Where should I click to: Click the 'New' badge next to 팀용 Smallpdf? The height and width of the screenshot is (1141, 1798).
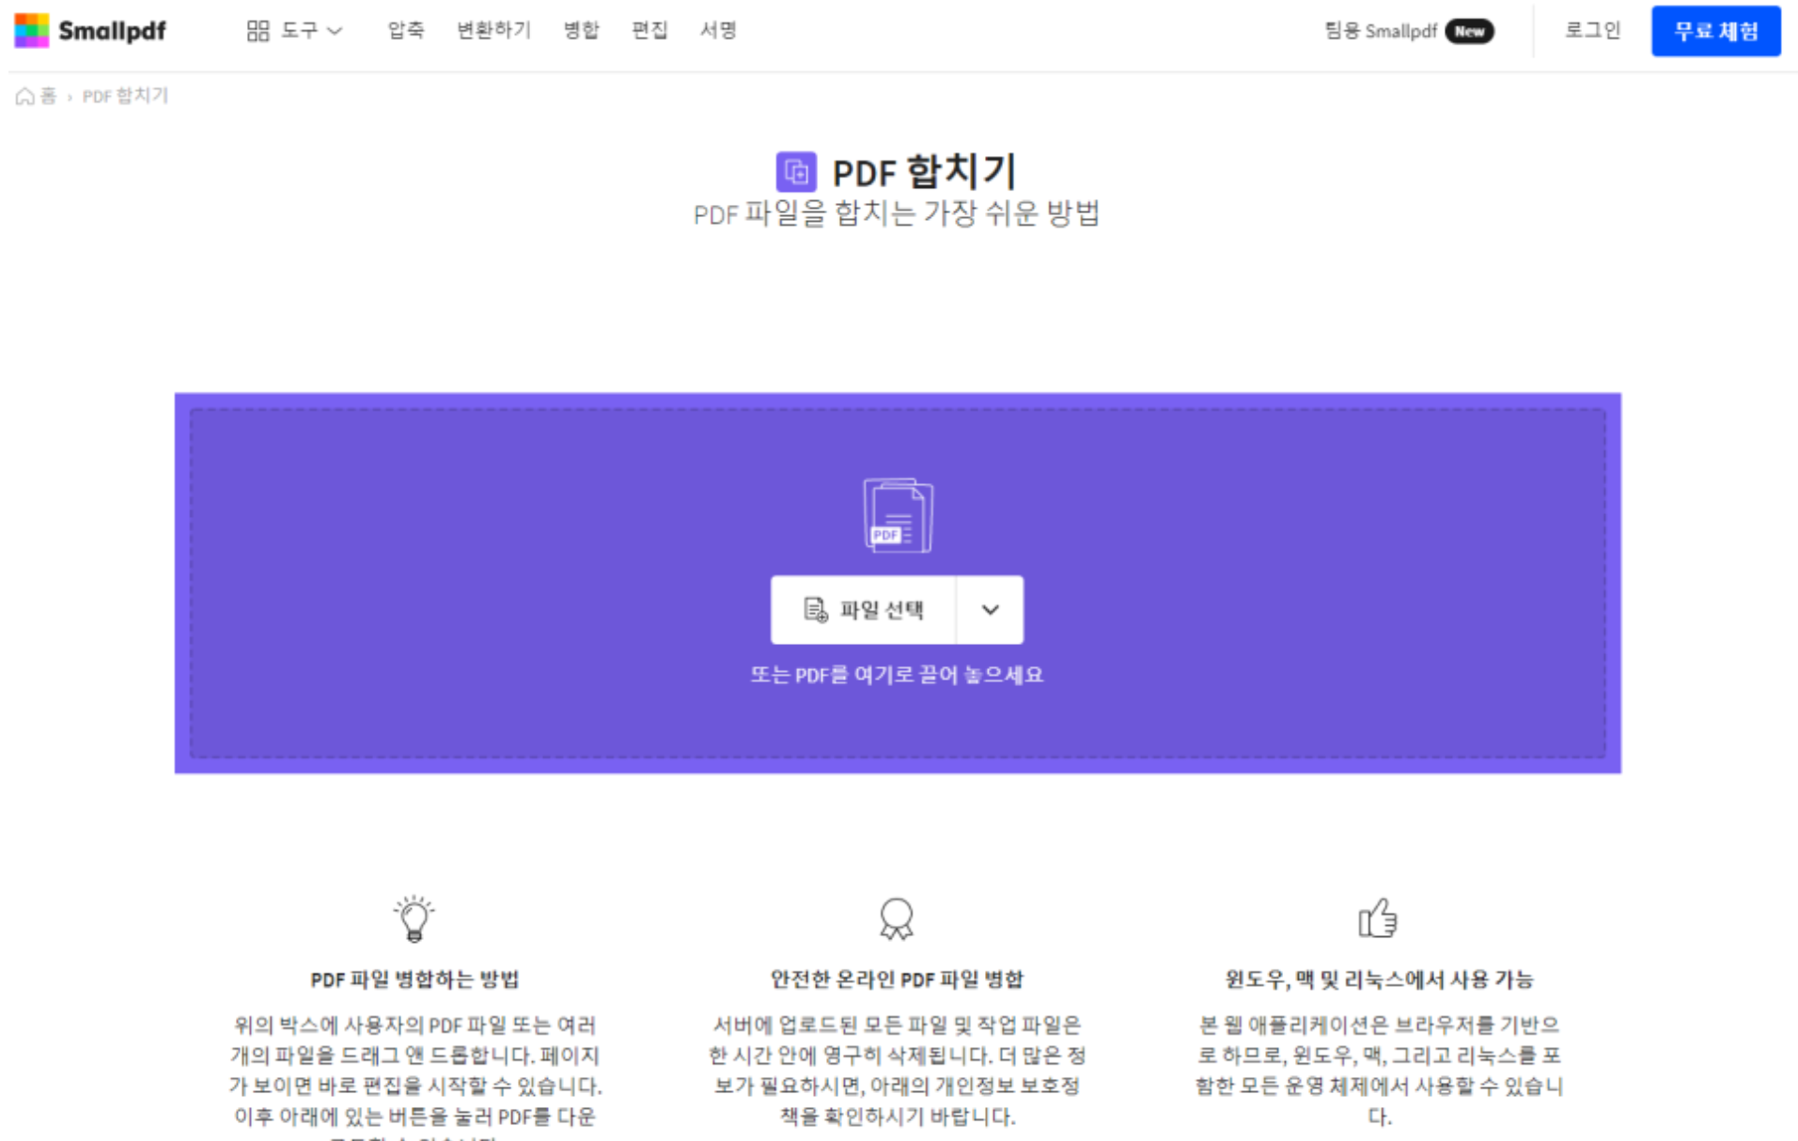click(x=1468, y=31)
